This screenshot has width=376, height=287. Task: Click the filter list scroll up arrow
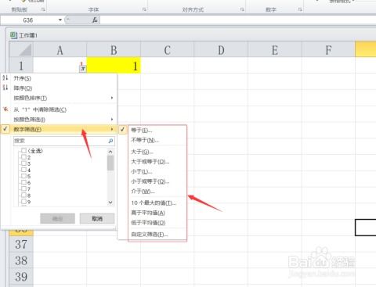coord(110,152)
